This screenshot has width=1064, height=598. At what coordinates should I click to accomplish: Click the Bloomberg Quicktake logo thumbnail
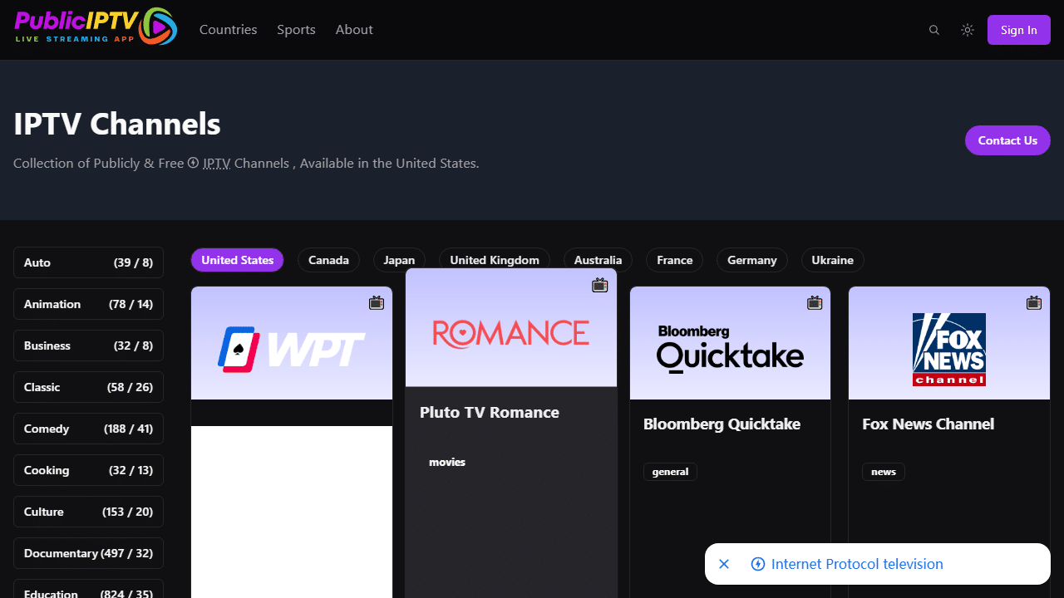tap(730, 349)
